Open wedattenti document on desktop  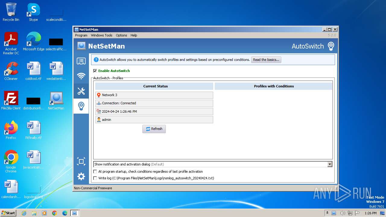pos(56,71)
